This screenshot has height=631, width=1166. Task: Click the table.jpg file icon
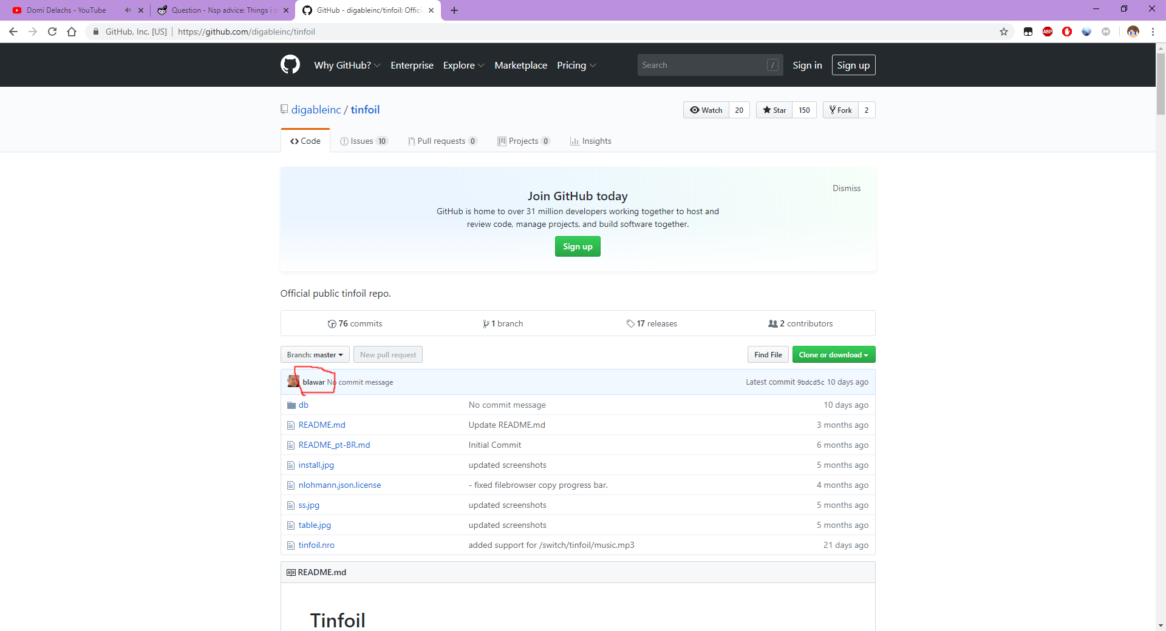pyautogui.click(x=291, y=525)
